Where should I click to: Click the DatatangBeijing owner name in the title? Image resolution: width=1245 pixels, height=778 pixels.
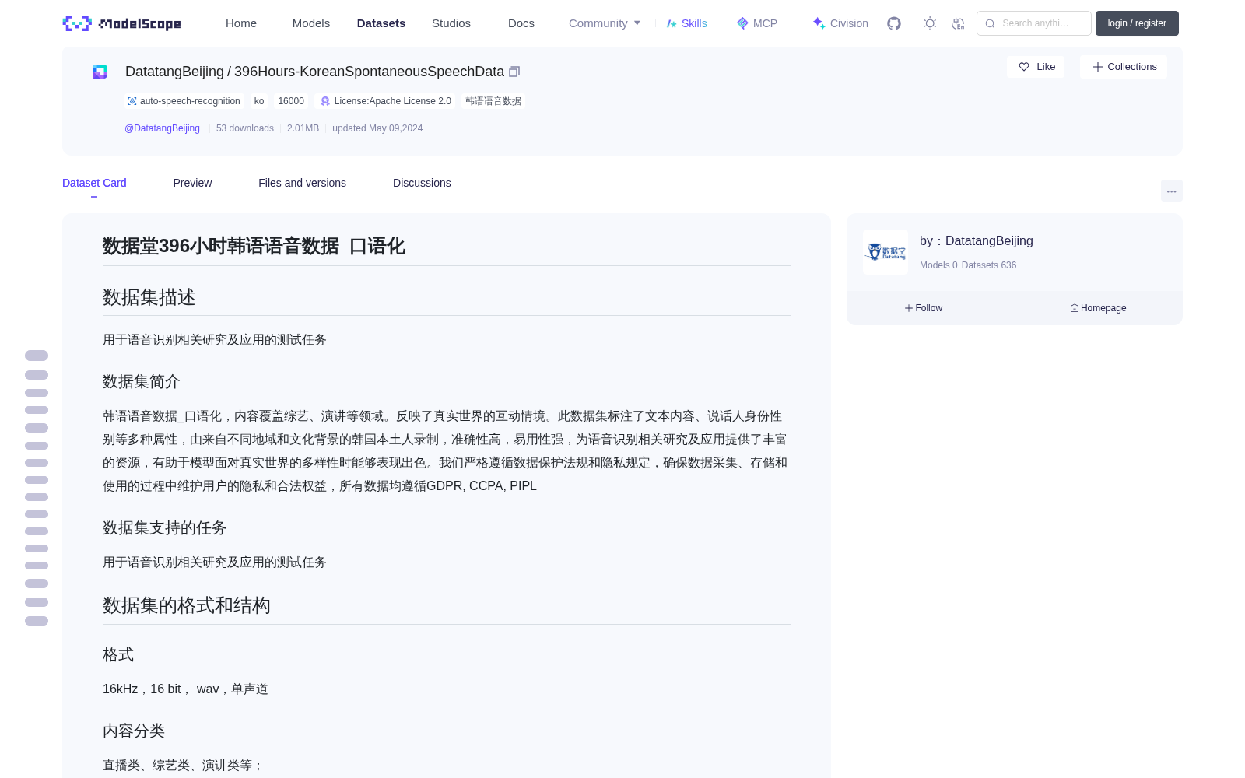(x=174, y=72)
